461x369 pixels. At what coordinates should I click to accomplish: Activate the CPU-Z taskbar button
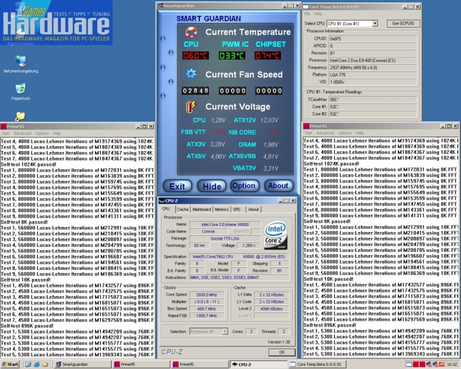(258, 364)
